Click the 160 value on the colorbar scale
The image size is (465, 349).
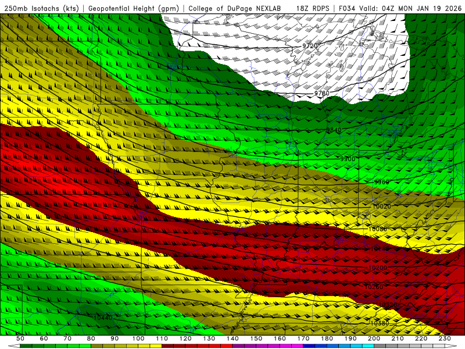280,339
